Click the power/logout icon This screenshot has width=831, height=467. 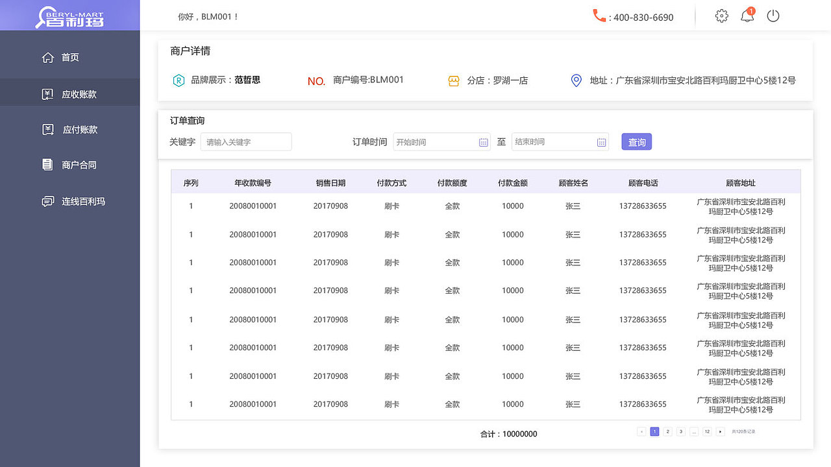[773, 16]
